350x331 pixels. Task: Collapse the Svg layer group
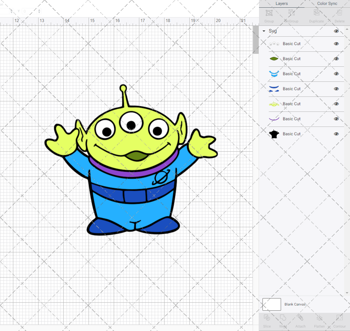(264, 31)
